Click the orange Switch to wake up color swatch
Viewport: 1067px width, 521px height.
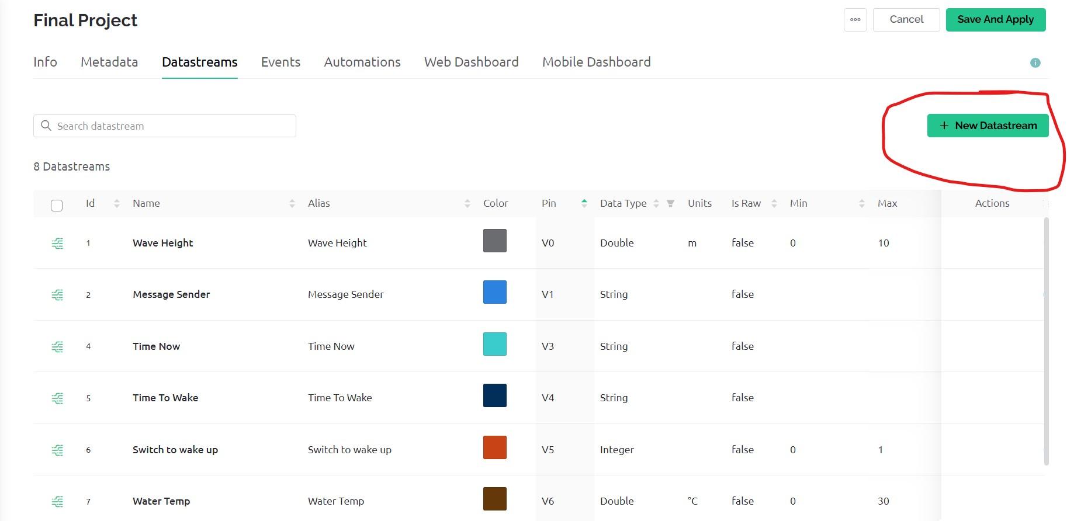click(x=494, y=447)
